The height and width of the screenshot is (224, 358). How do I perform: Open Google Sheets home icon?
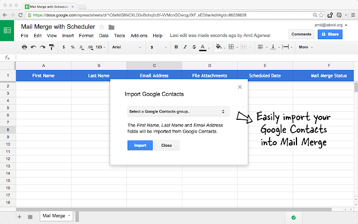pos(7,31)
